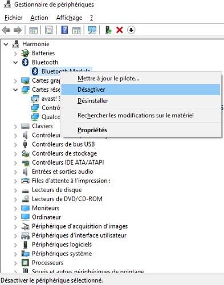Choose Mettre à jour le pilote…
224x285 pixels.
coord(141,79)
